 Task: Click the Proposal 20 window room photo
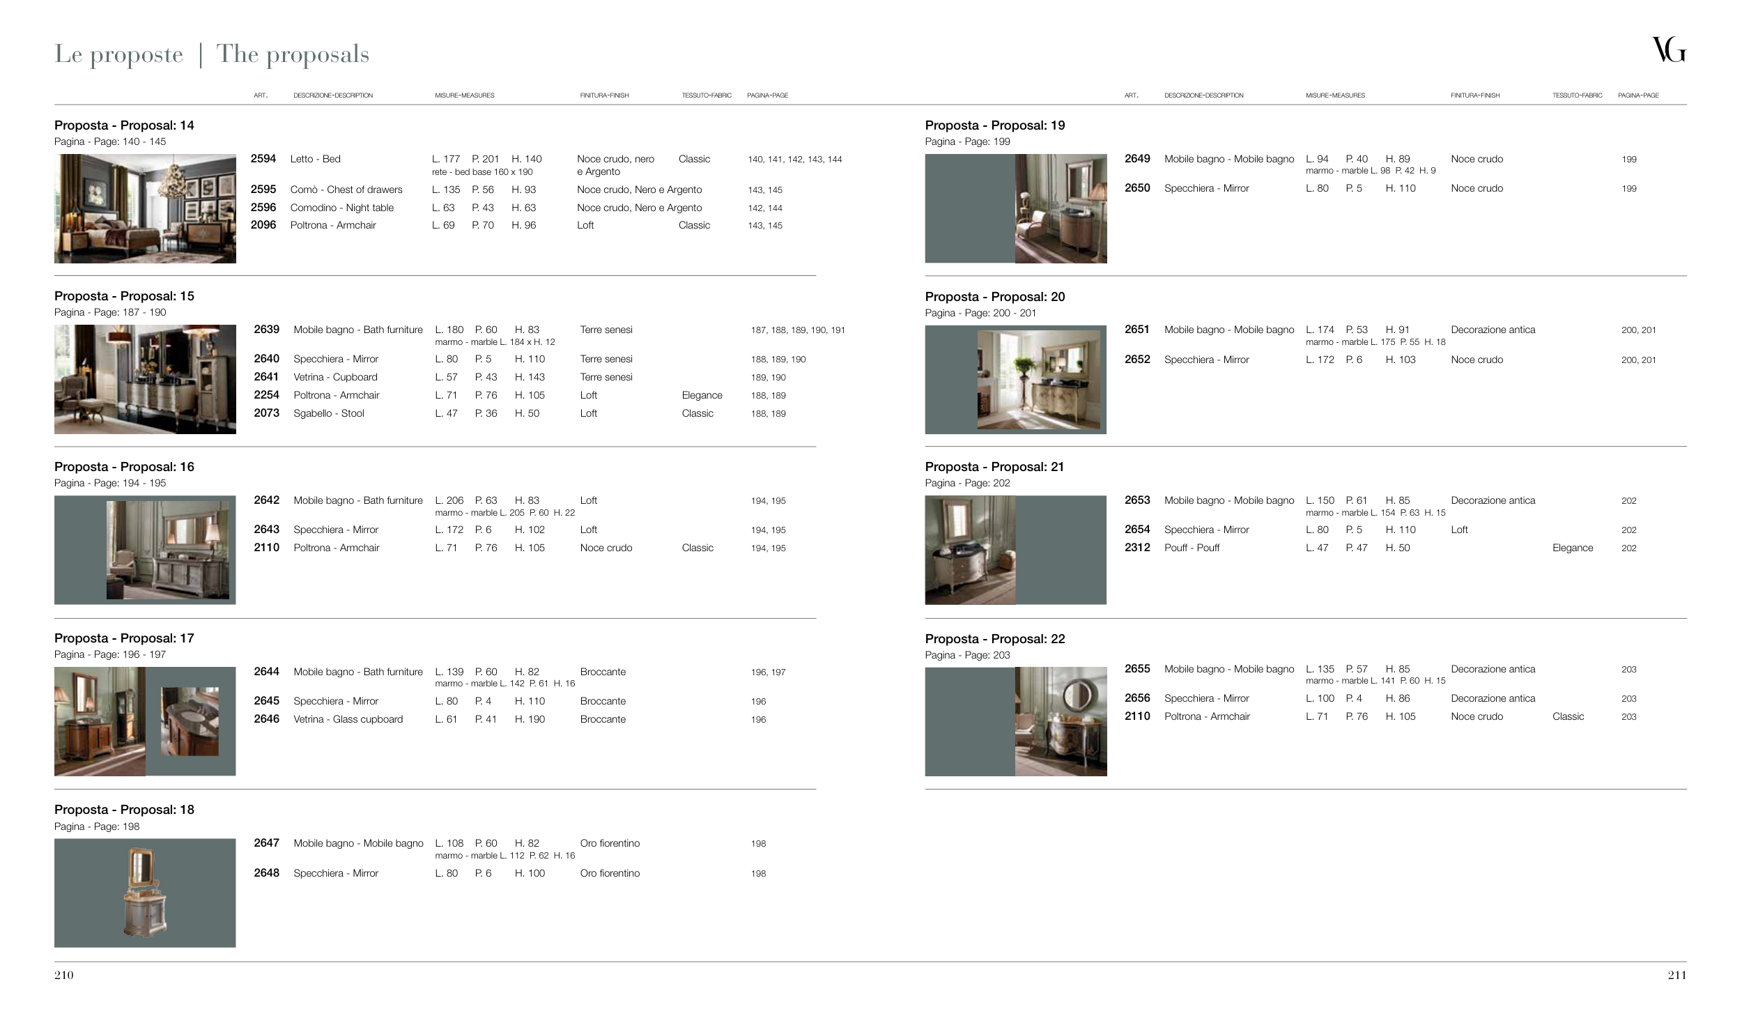point(1038,379)
